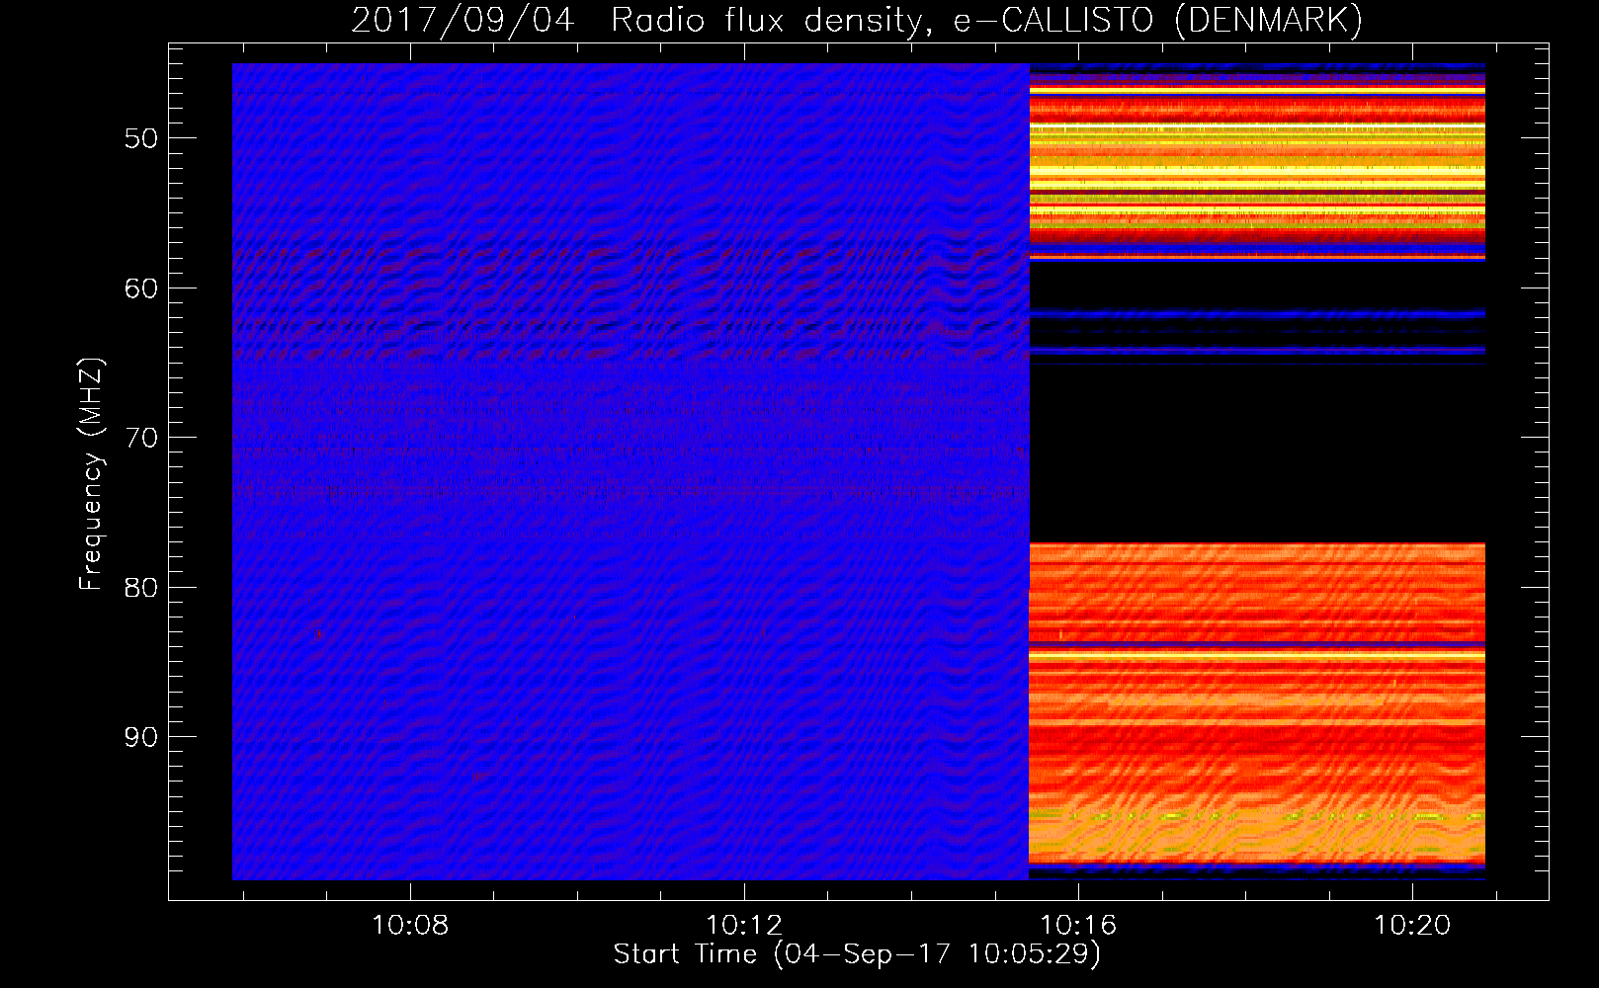Click the 10:12 time axis label
The image size is (1599, 988).
[x=744, y=925]
